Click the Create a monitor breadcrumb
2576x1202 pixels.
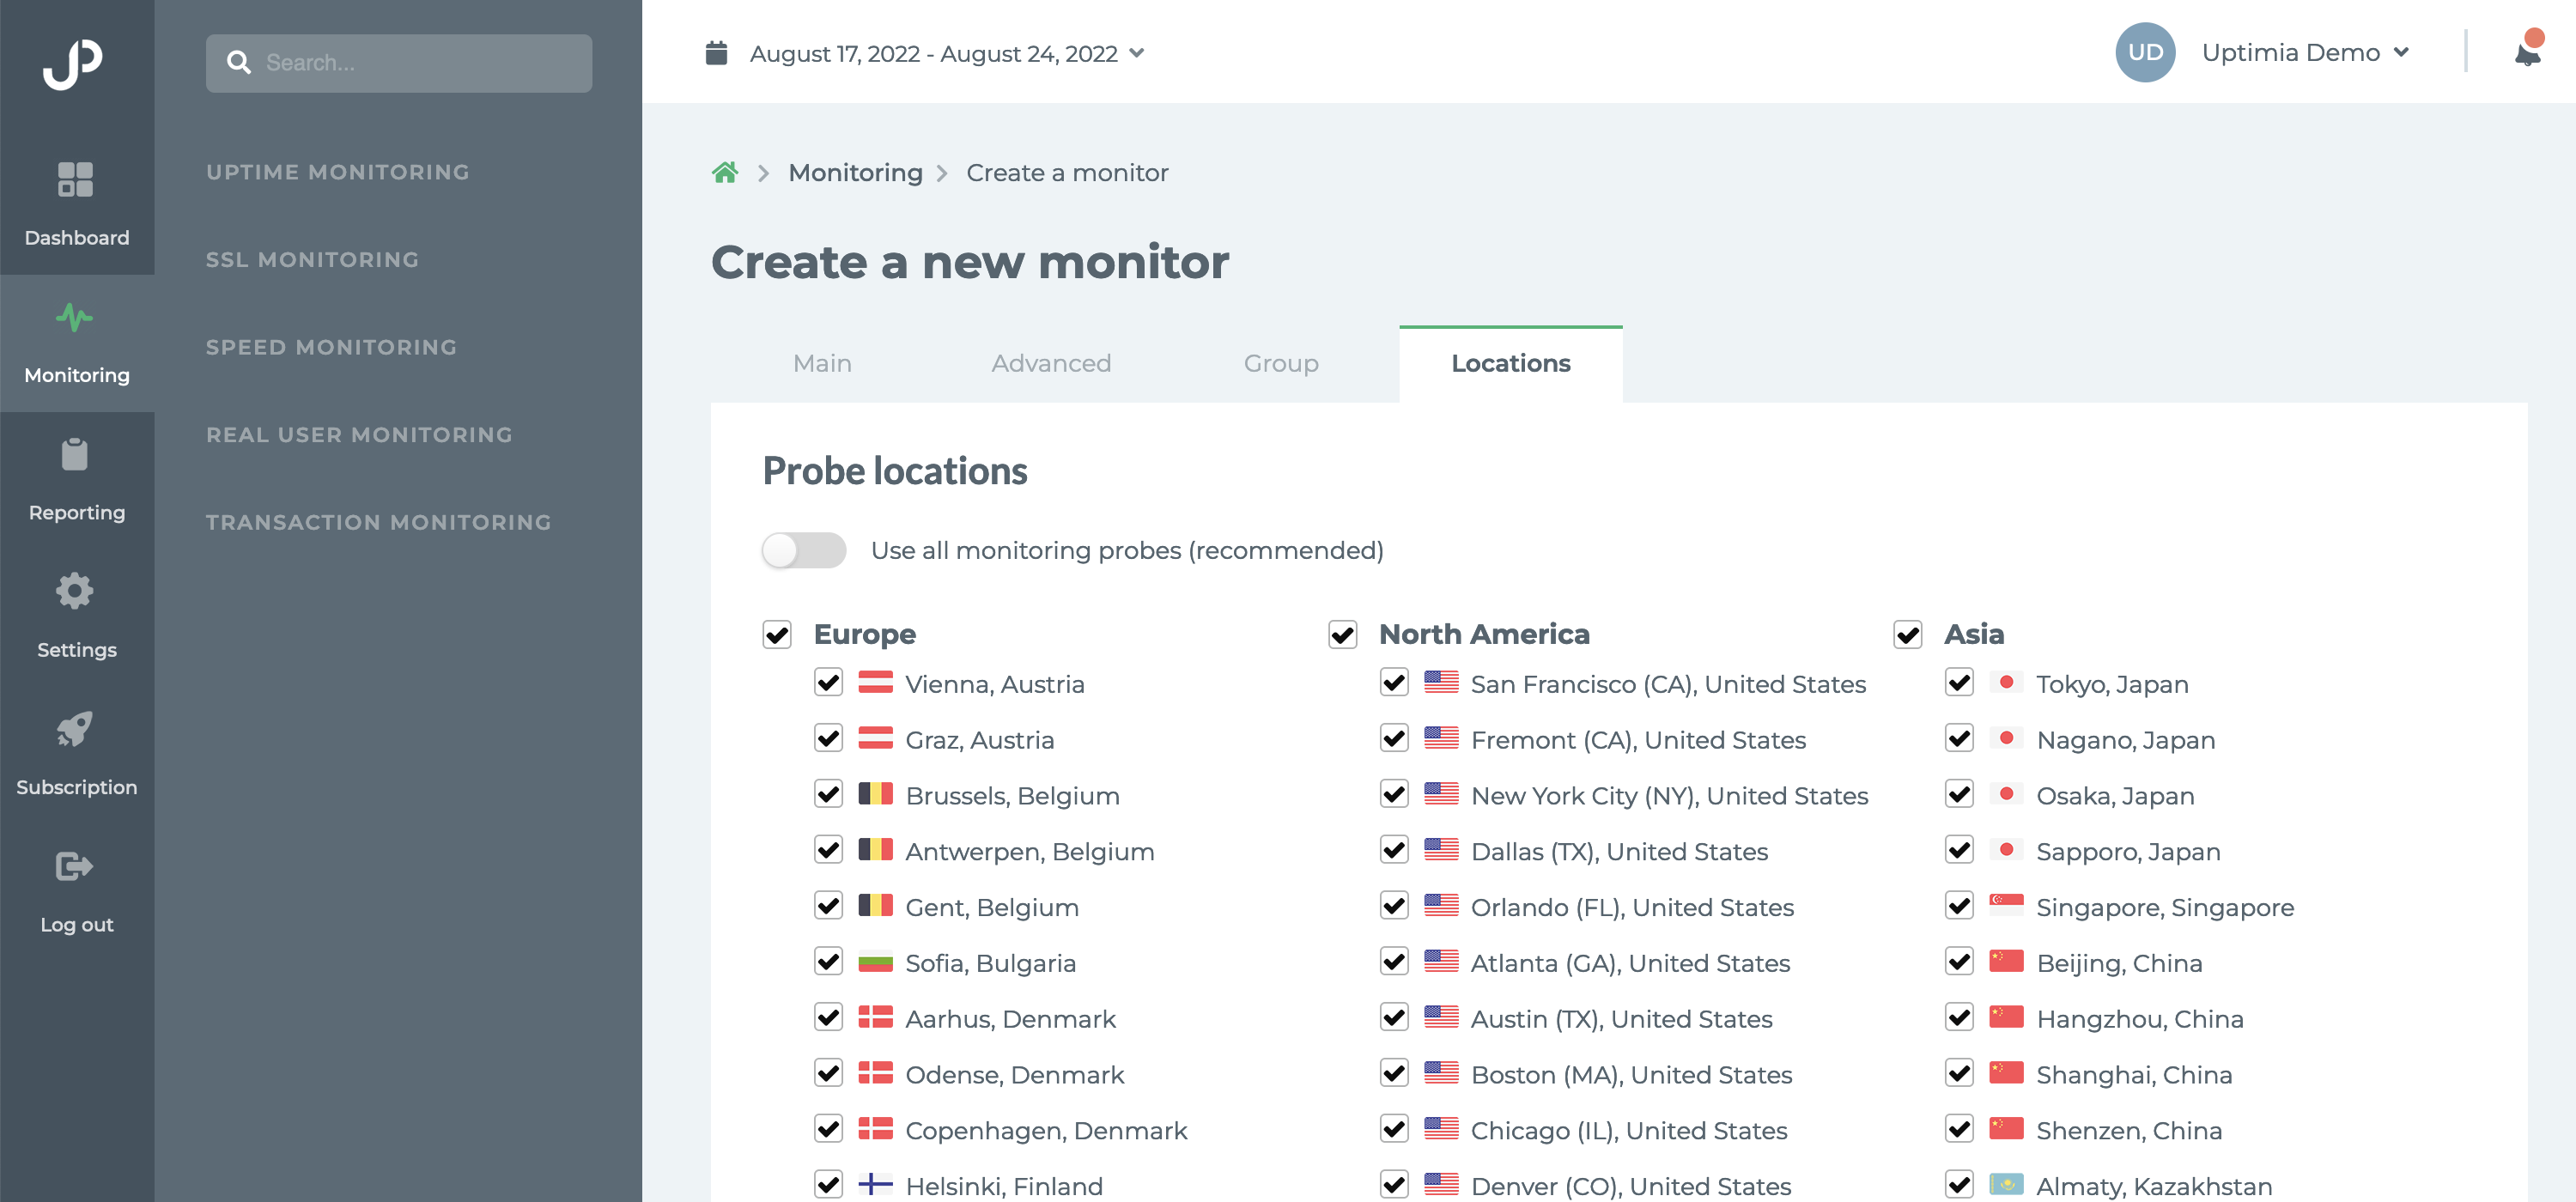pos(1067,172)
